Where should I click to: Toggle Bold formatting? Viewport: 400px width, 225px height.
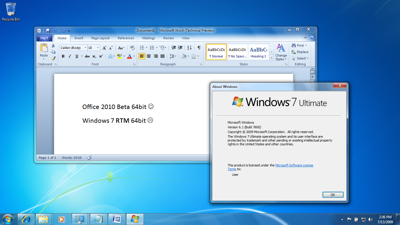click(63, 56)
